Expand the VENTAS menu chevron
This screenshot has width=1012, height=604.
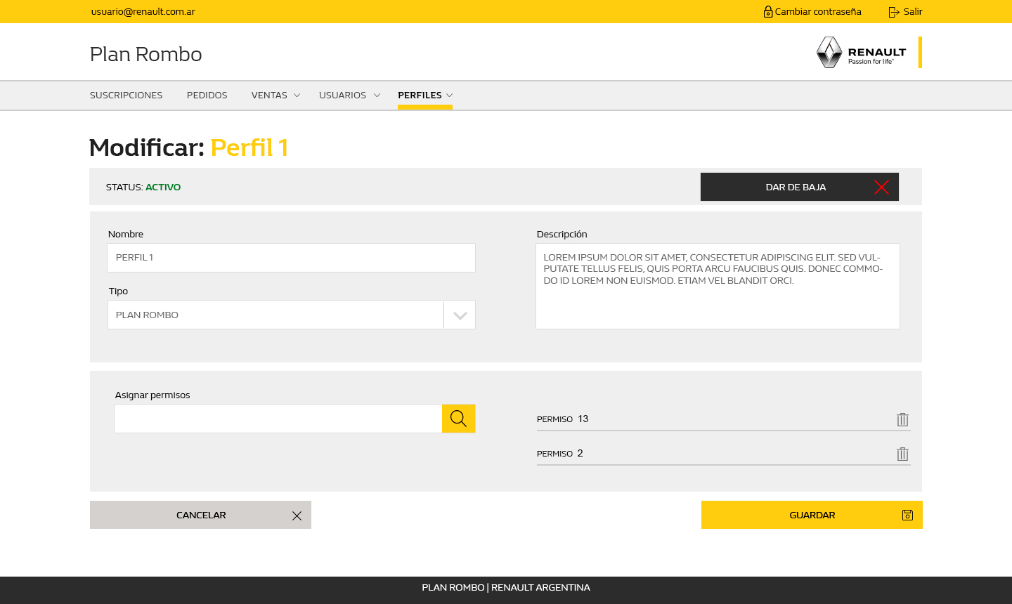click(x=295, y=95)
